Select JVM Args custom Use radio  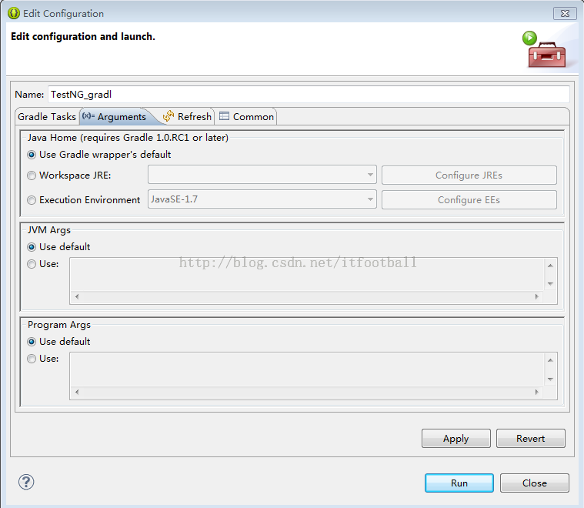coord(32,264)
